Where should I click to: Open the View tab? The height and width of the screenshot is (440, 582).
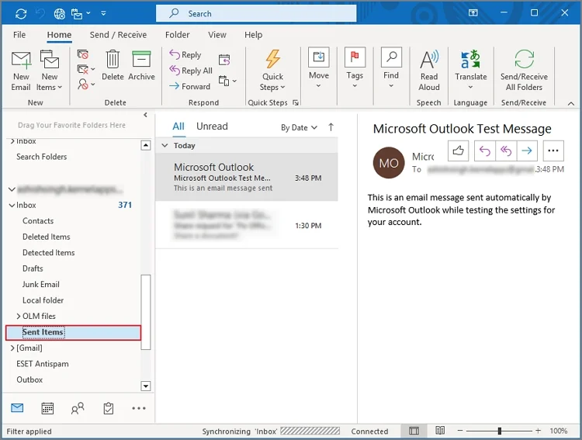[217, 35]
